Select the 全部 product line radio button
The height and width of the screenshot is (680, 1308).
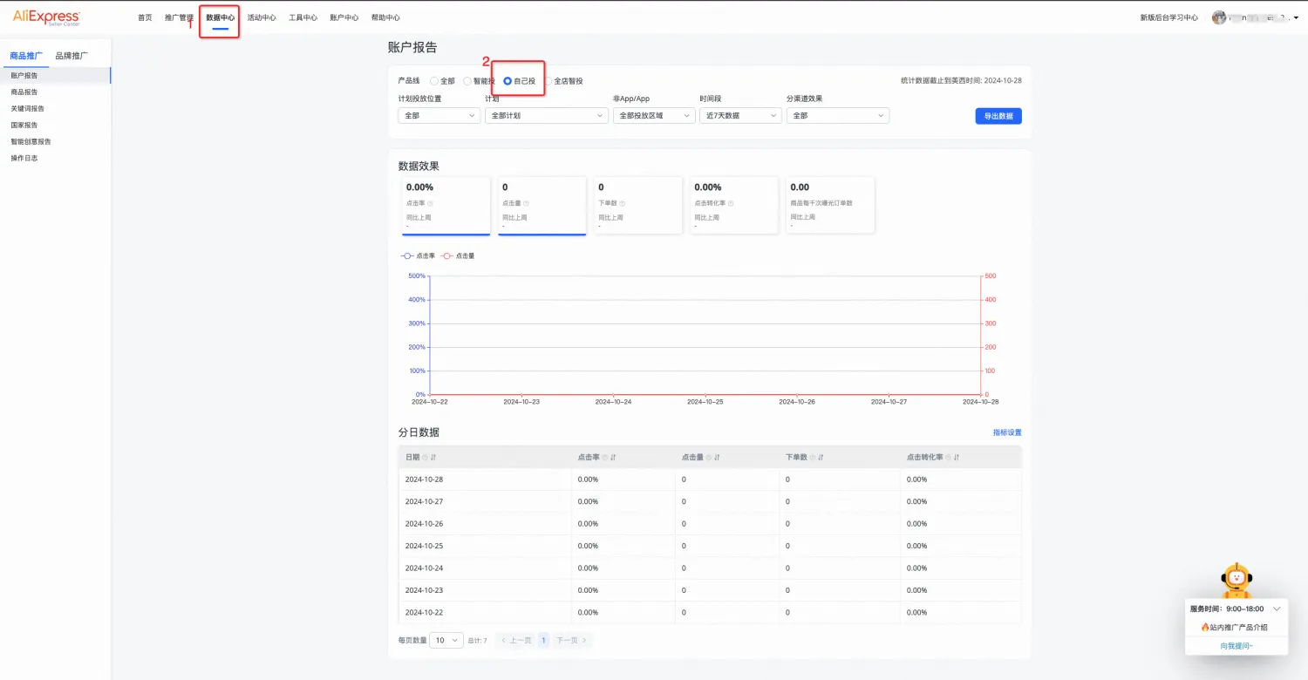[434, 81]
